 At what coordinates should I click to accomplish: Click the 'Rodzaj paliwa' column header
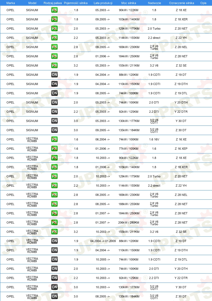pos(53,3)
